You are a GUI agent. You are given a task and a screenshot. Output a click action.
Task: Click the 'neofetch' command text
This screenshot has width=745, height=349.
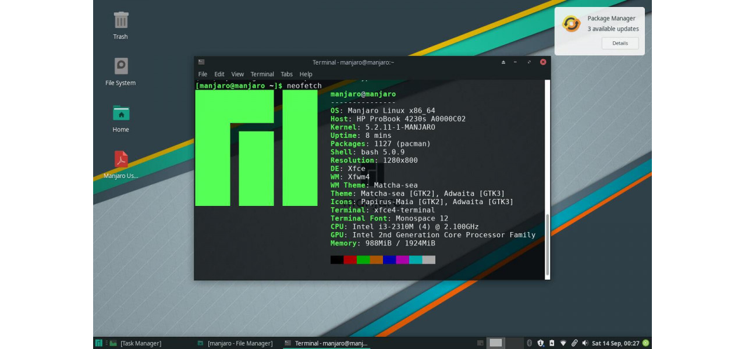(x=304, y=86)
